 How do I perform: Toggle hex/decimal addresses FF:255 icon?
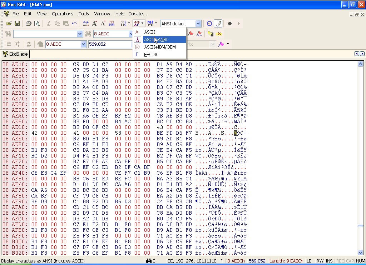[x=112, y=23]
